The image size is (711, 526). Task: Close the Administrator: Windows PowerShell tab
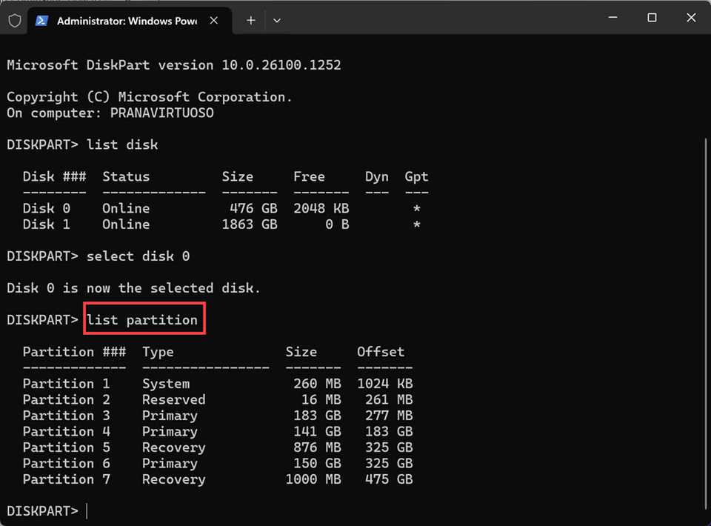(214, 21)
